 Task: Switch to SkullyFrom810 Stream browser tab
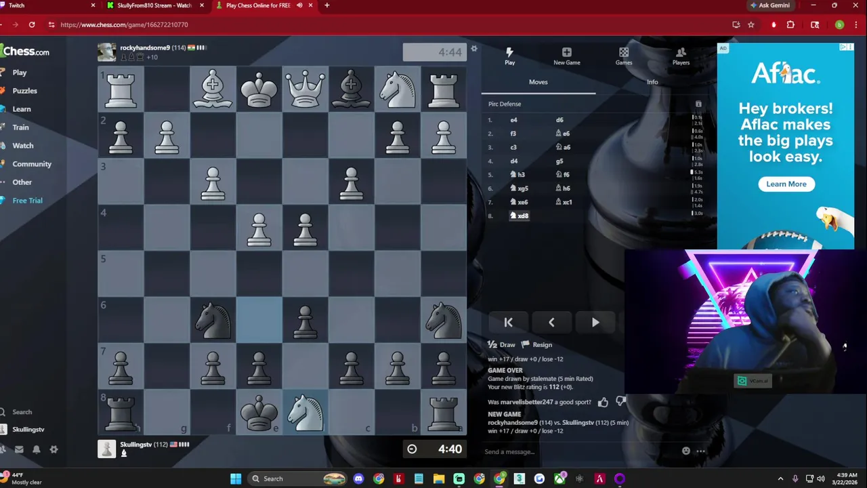154,5
